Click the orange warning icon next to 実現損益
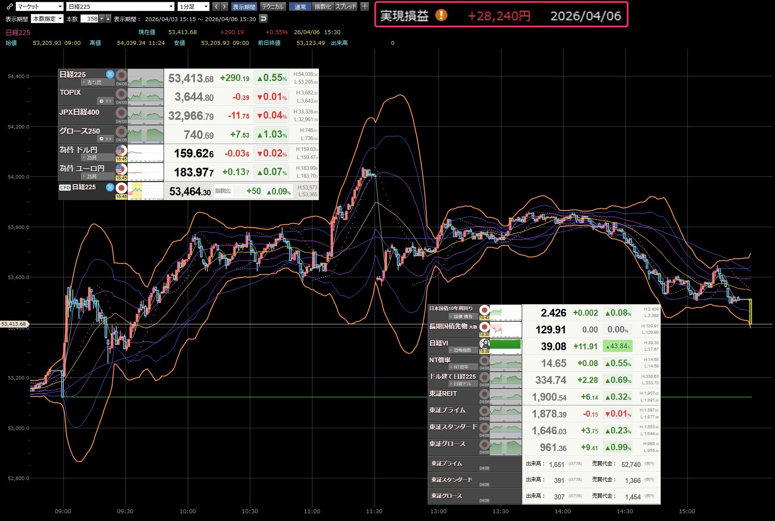Image resolution: width=775 pixels, height=521 pixels. coord(441,16)
